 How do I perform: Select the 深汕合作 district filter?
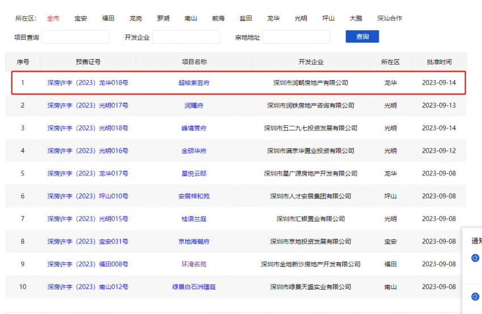click(x=390, y=18)
